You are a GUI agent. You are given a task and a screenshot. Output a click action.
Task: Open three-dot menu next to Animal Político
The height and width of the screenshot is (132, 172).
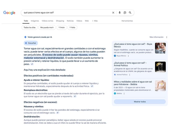(129, 75)
